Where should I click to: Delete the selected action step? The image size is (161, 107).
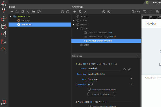click(x=85, y=12)
